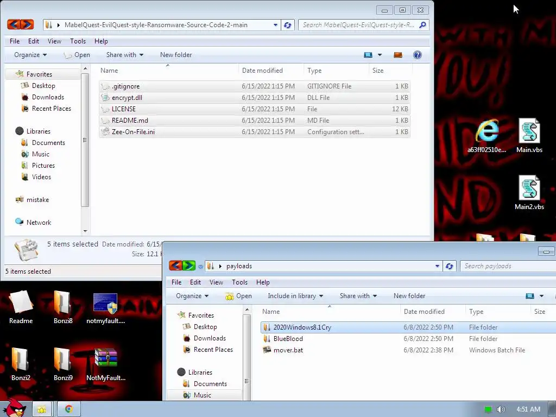Click Open button in payloads toolbar

[239, 296]
